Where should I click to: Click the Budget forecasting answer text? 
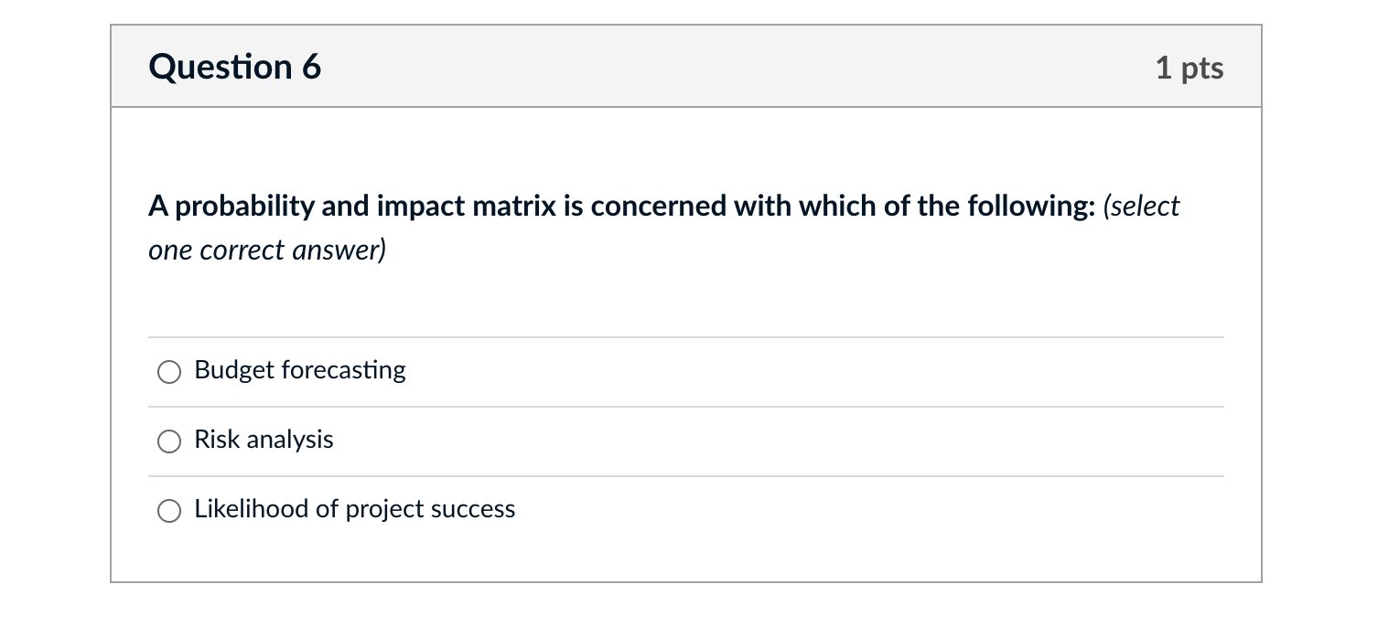click(299, 370)
